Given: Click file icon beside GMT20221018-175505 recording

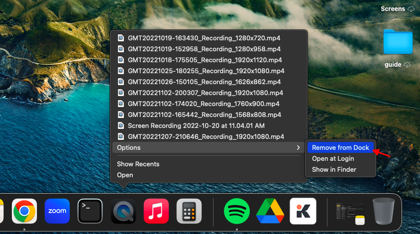Looking at the screenshot, I should 121,60.
